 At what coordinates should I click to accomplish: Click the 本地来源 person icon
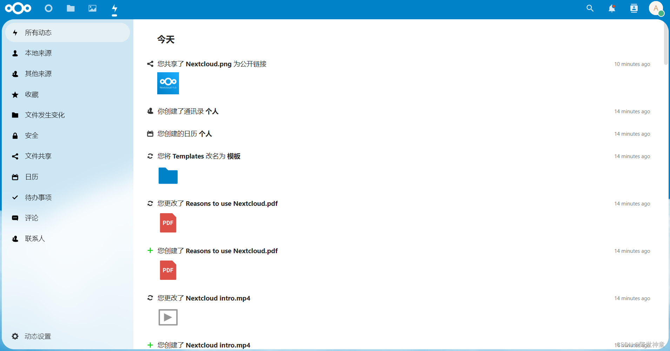pos(15,53)
